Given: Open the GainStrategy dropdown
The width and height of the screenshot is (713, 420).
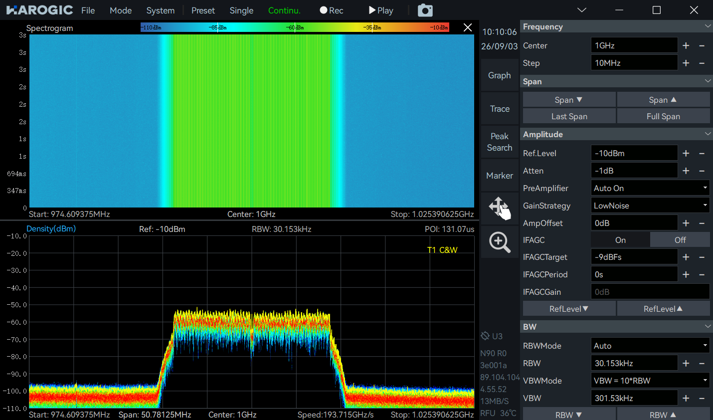Looking at the screenshot, I should 650,206.
